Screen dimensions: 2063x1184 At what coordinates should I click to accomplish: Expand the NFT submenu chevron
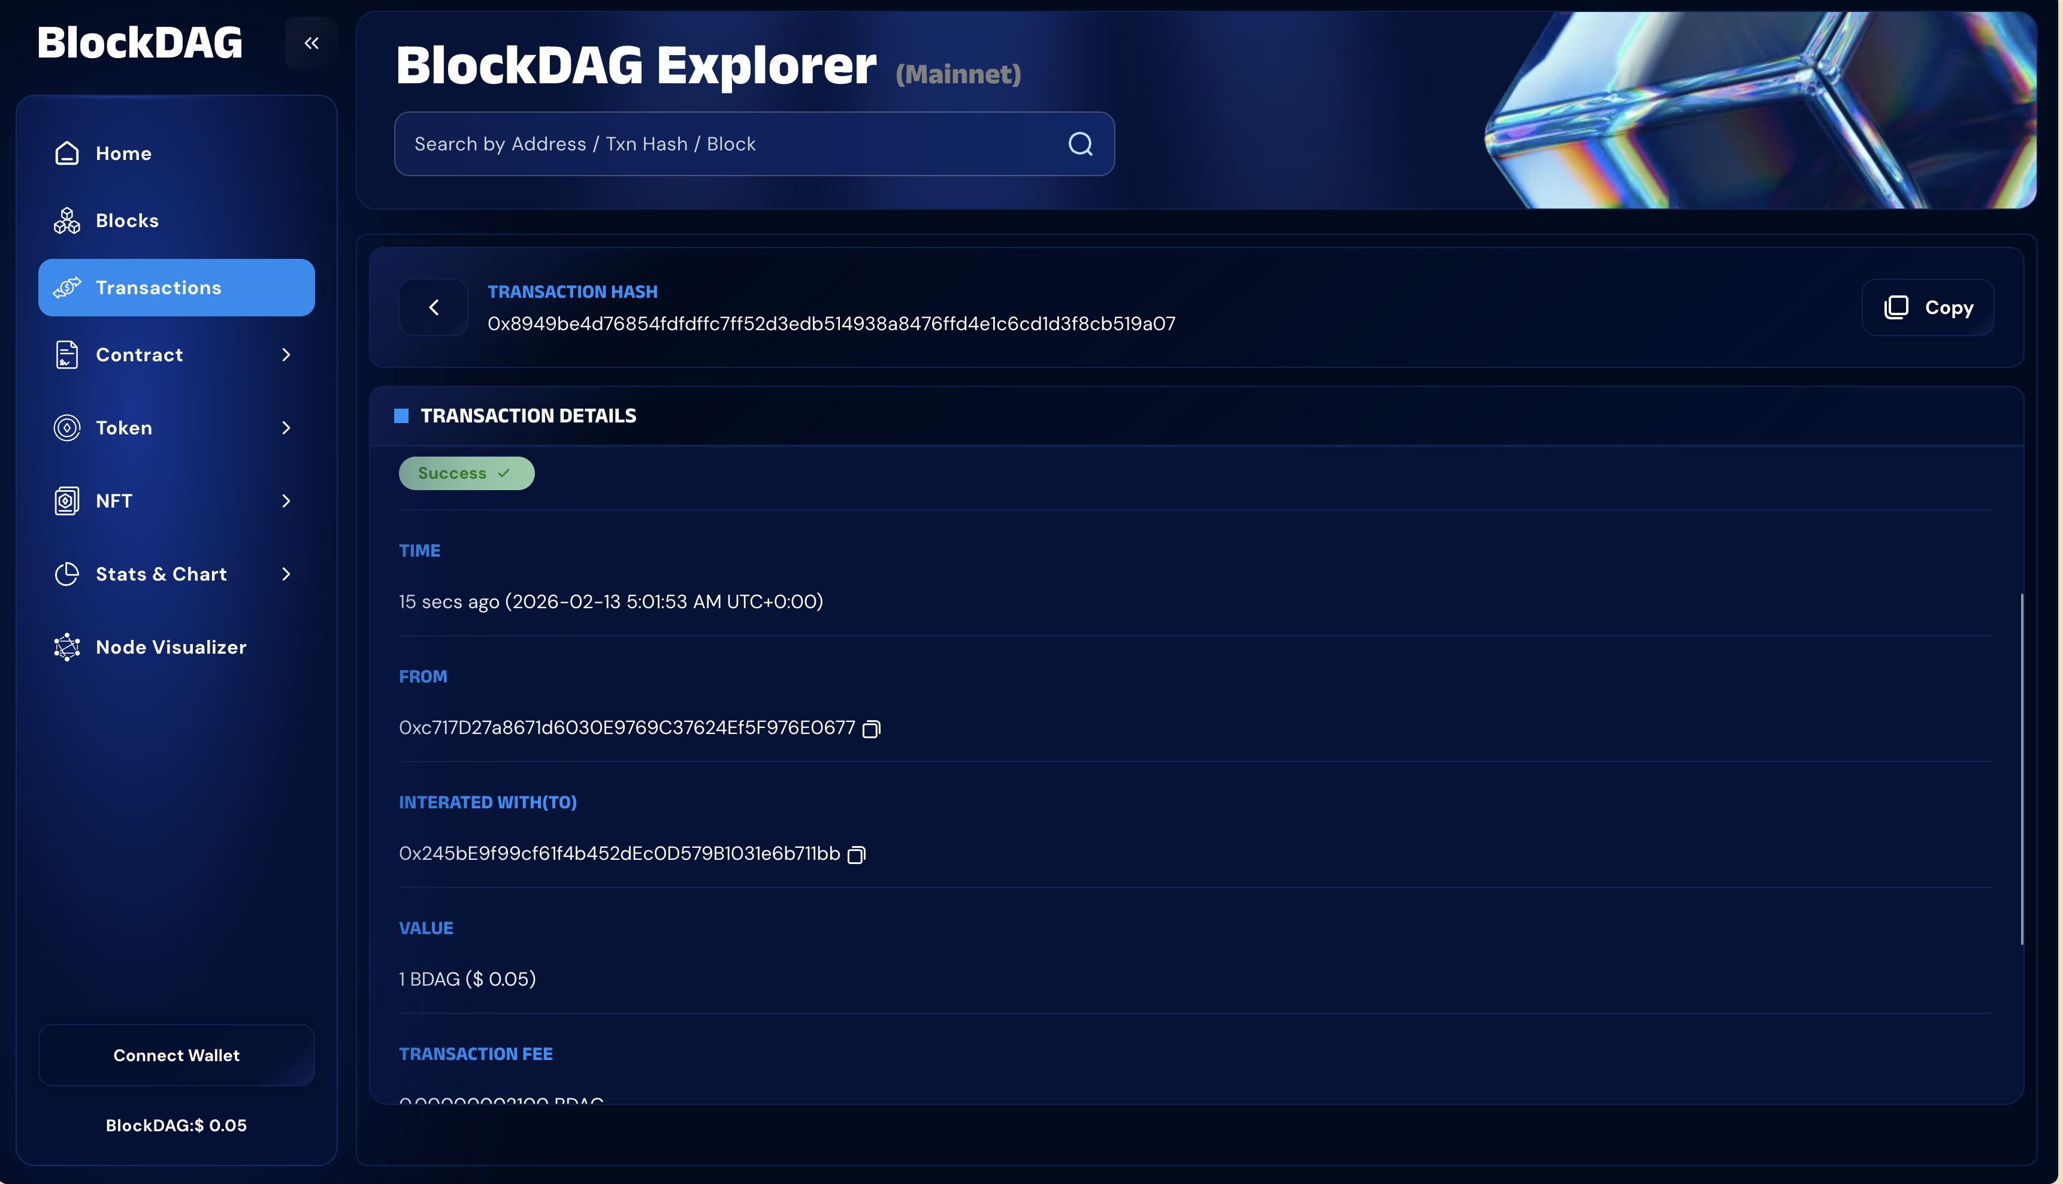(286, 501)
